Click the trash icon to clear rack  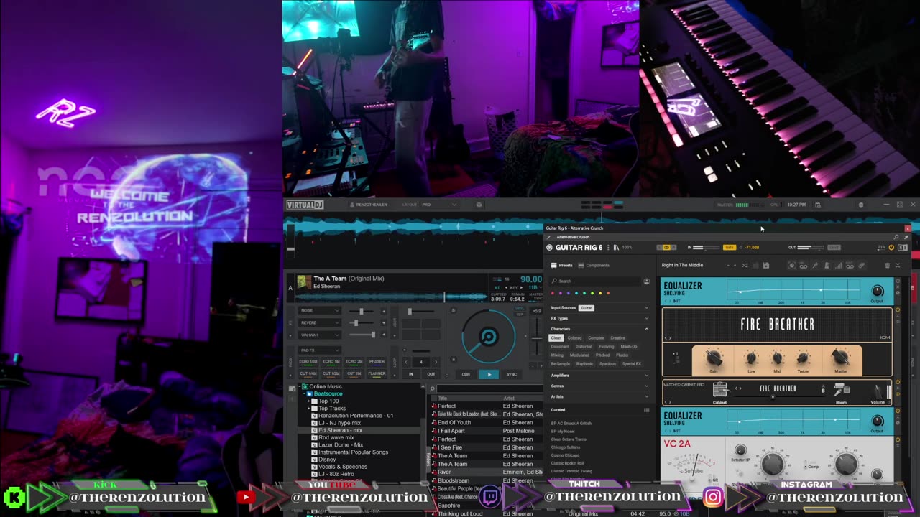(x=887, y=266)
